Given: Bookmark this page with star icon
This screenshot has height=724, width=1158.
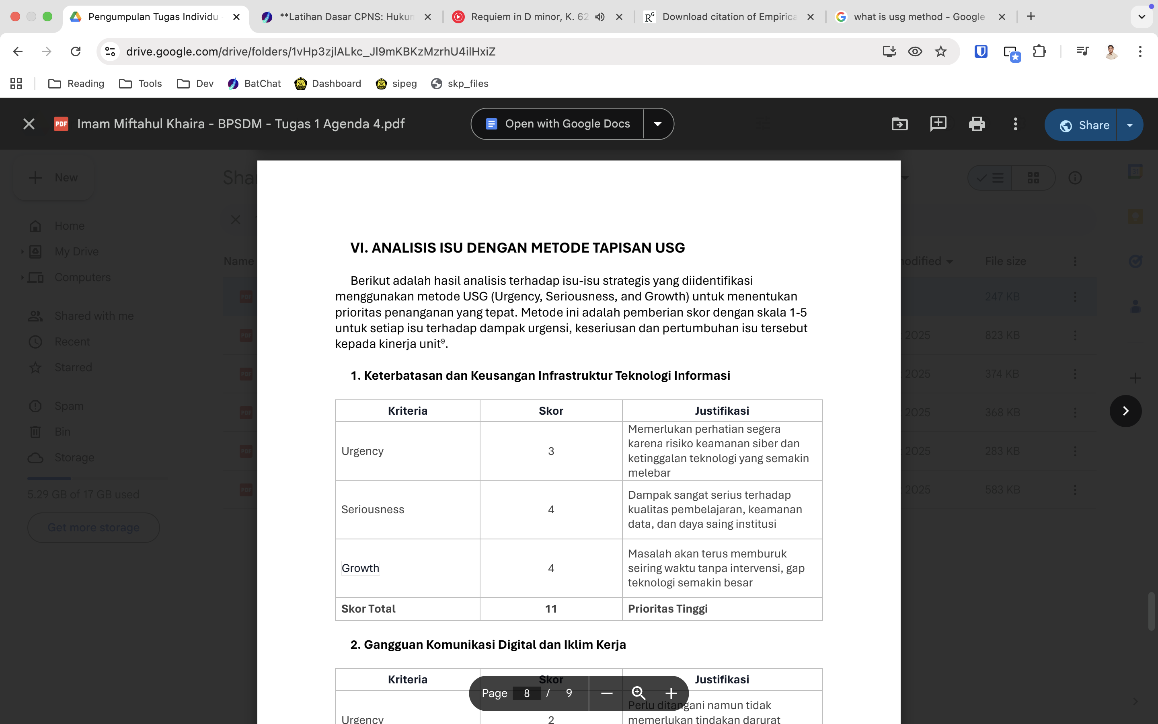Looking at the screenshot, I should (941, 51).
